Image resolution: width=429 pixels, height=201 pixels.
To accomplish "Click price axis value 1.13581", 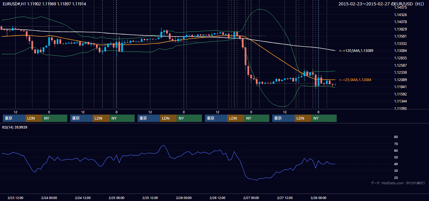I will coord(400,36).
